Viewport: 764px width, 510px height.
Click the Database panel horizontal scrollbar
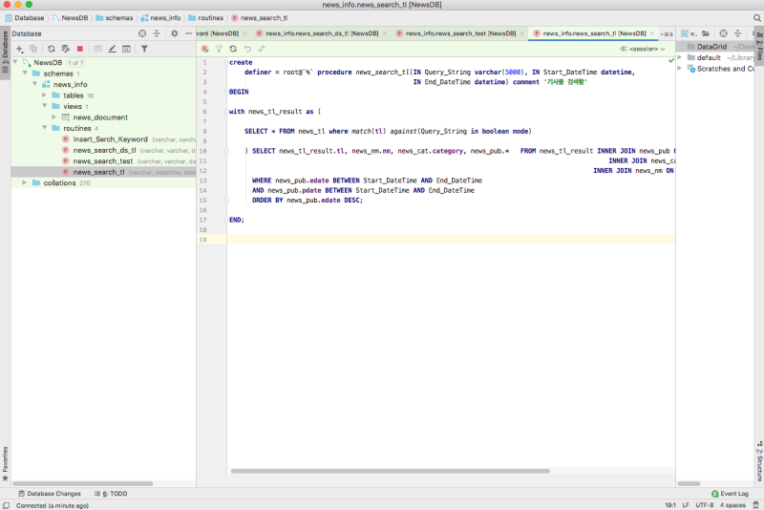(83, 483)
